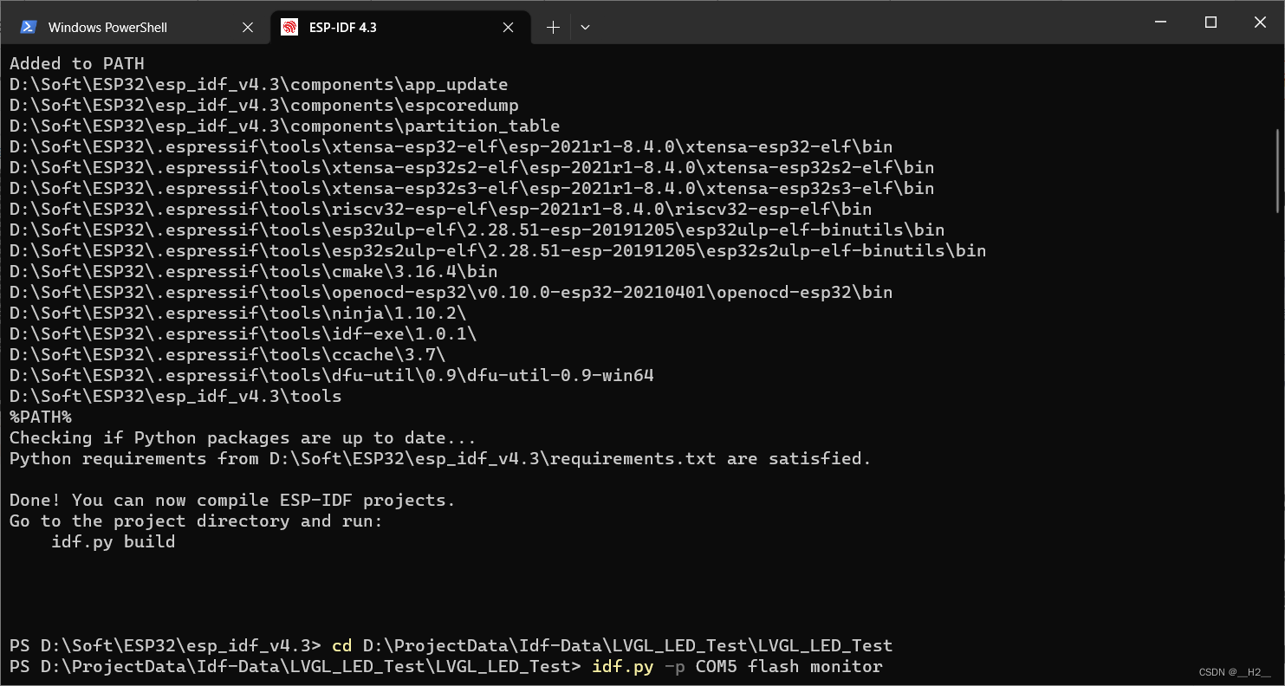
Task: Click 'Done! You can now compile ESP-IDF projects.'
Action: point(233,500)
